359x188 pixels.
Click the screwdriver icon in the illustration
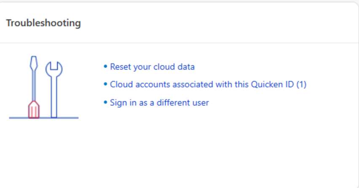coord(34,84)
